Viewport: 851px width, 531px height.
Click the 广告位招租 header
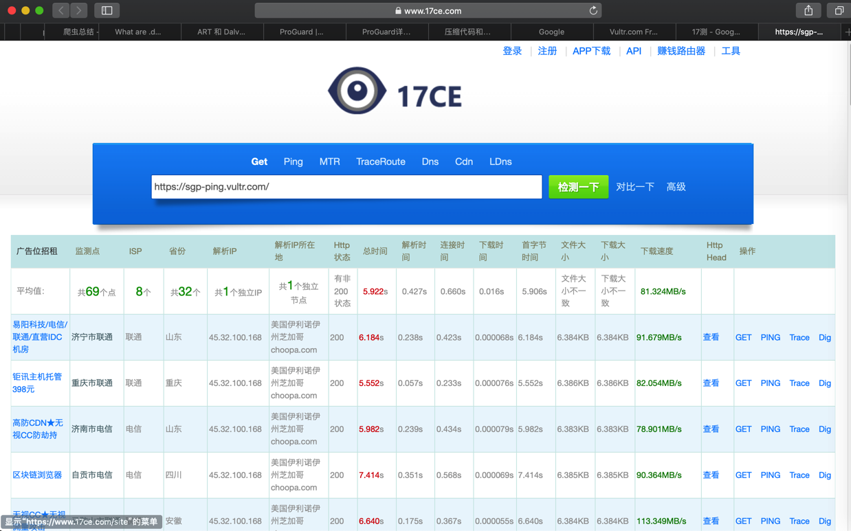(x=36, y=251)
